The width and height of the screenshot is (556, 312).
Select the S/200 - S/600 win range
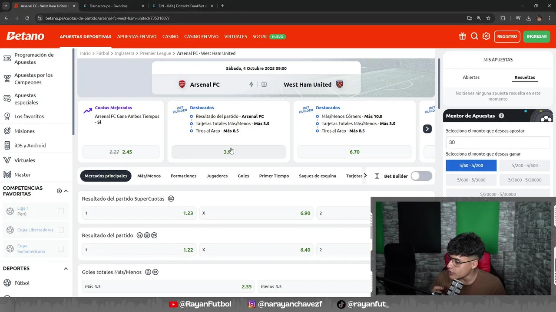tap(525, 166)
